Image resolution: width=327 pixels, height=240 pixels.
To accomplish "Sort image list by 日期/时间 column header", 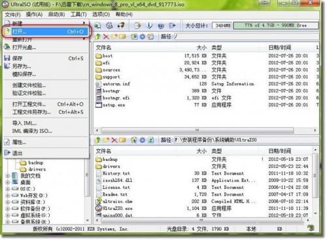I will pos(280,48).
